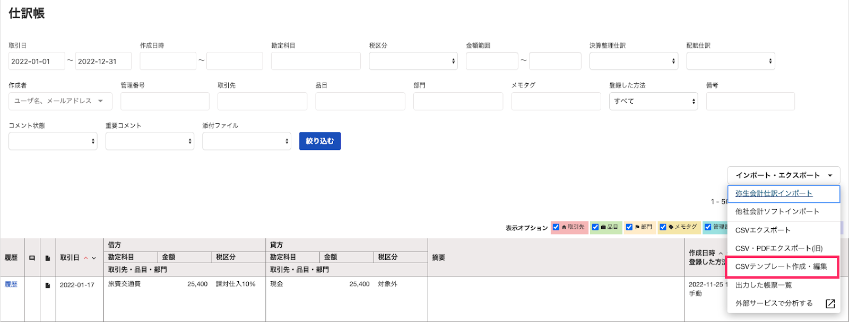This screenshot has height=322, width=849.
Task: Open the 配賦仕訳 filter dropdown
Action: coord(731,61)
